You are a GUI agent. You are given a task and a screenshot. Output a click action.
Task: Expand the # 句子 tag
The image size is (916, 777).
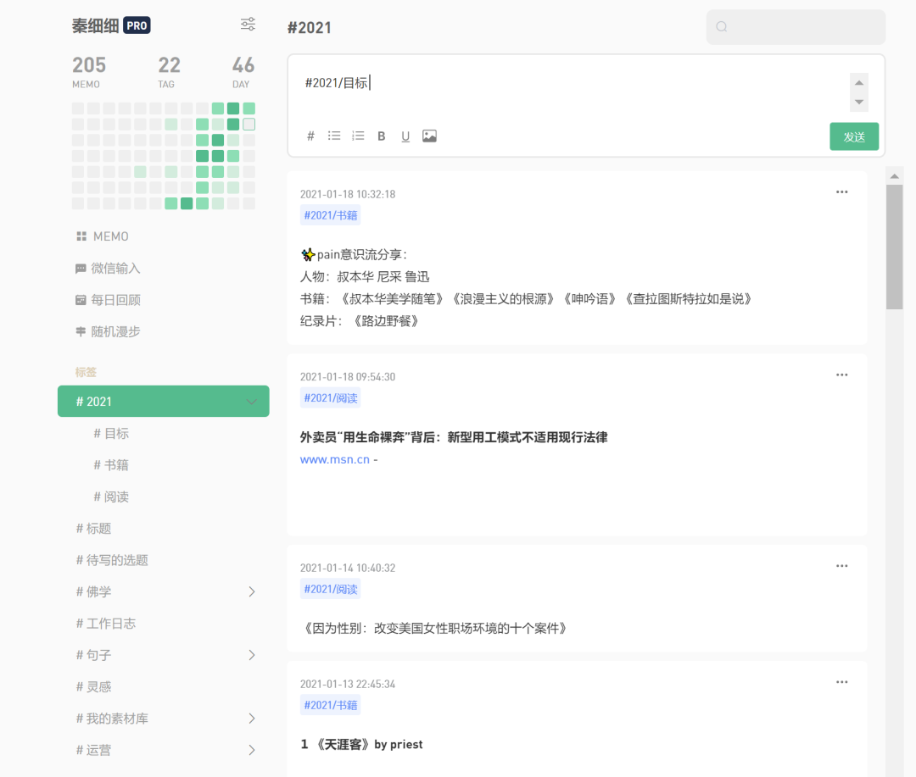click(x=252, y=655)
